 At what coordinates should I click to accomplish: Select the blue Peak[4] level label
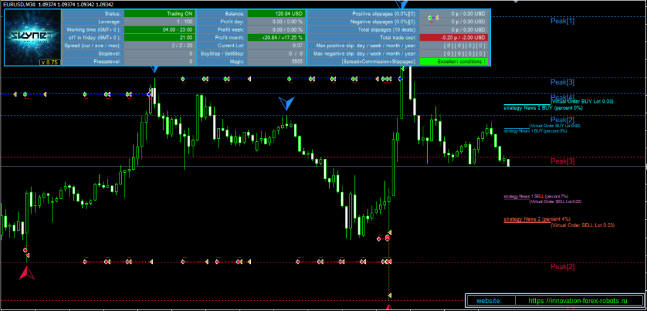point(562,97)
